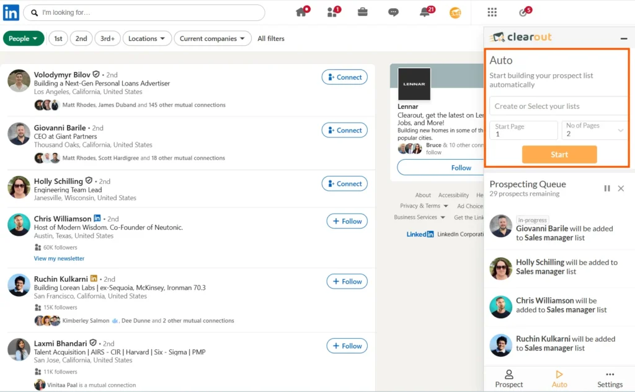Follow Chris Williamson
The image size is (635, 392).
[x=347, y=221]
